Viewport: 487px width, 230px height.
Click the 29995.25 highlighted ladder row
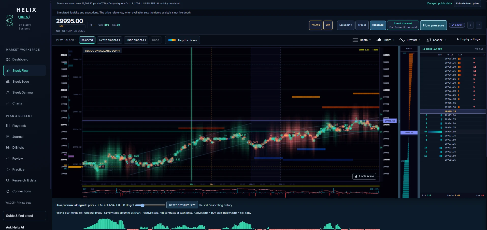click(453, 112)
